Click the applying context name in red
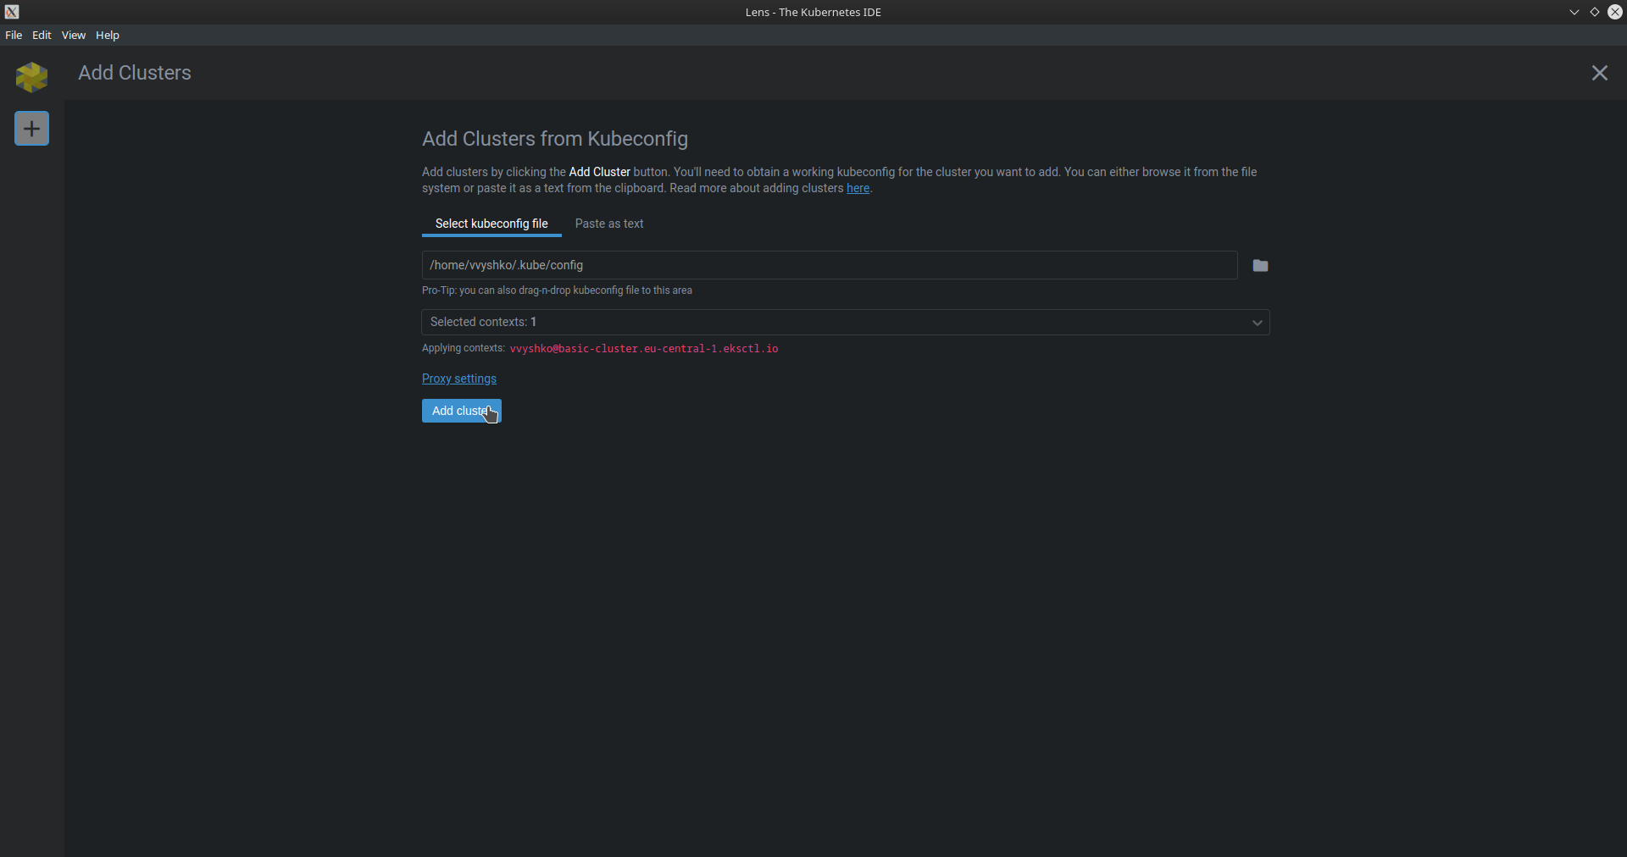The width and height of the screenshot is (1627, 857). [644, 349]
